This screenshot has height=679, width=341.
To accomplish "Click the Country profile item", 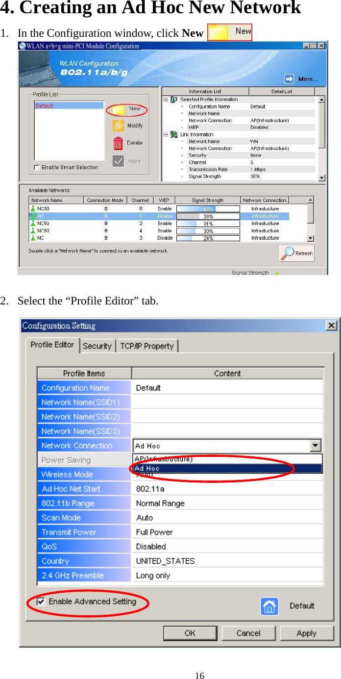I will (x=84, y=561).
